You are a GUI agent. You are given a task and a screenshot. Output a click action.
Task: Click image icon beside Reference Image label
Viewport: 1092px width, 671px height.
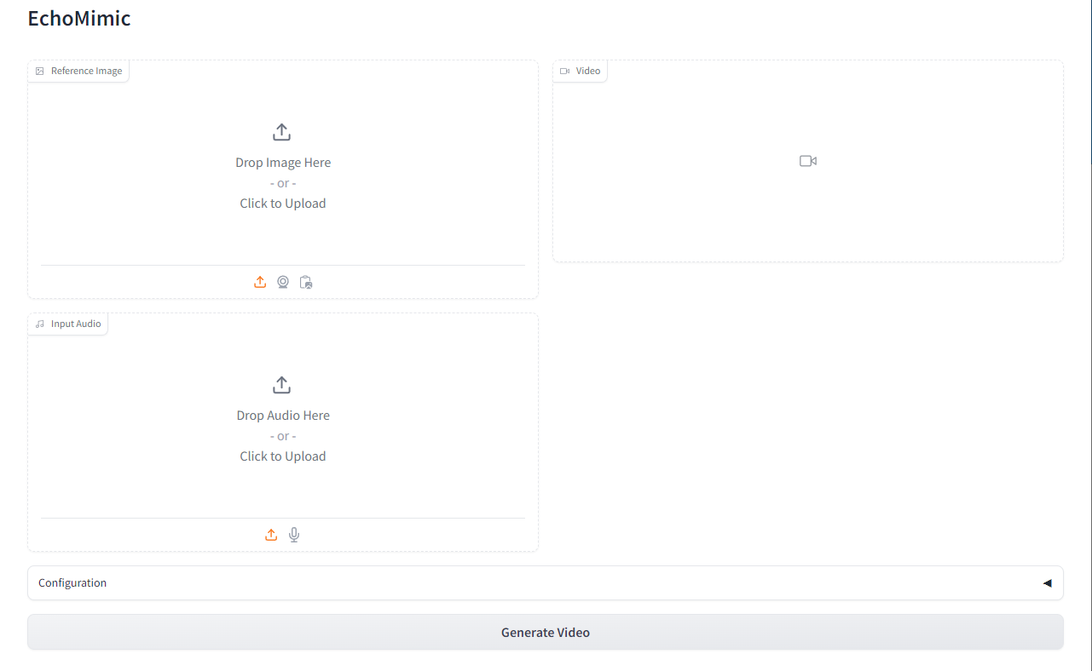click(40, 72)
